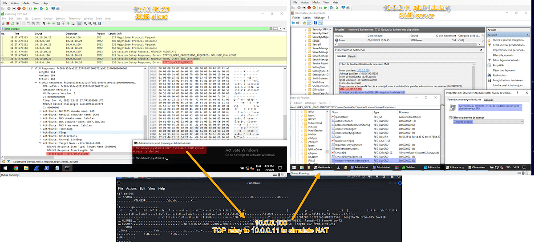
Task: Click Enregistrer tous les événements action
Action: pos(510,80)
